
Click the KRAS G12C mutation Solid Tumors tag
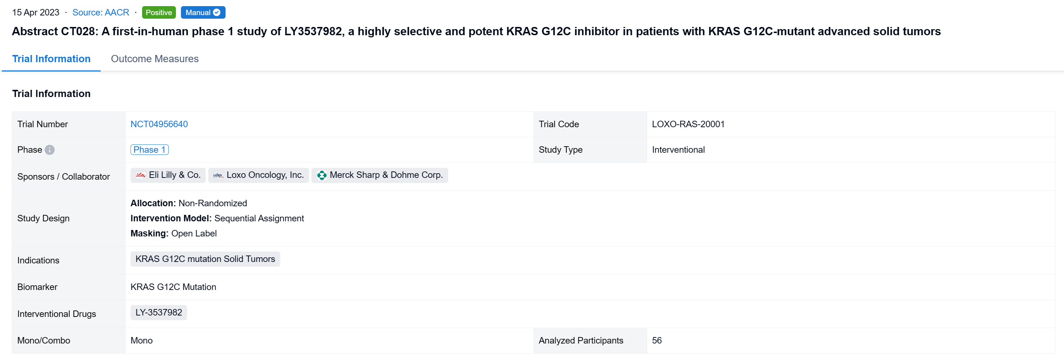pyautogui.click(x=205, y=259)
